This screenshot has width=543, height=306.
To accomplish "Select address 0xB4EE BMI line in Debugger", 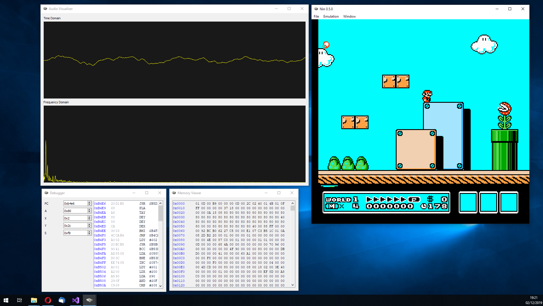I will point(126,231).
